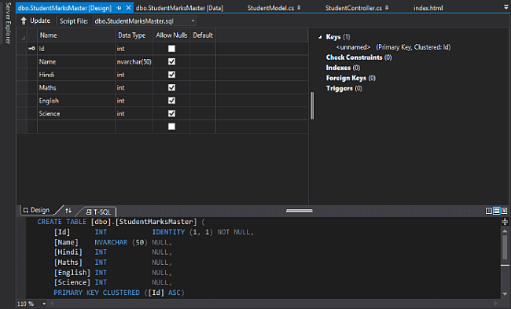Uncheck Allow Nulls for Hindi column
The width and height of the screenshot is (511, 309).
tap(171, 75)
